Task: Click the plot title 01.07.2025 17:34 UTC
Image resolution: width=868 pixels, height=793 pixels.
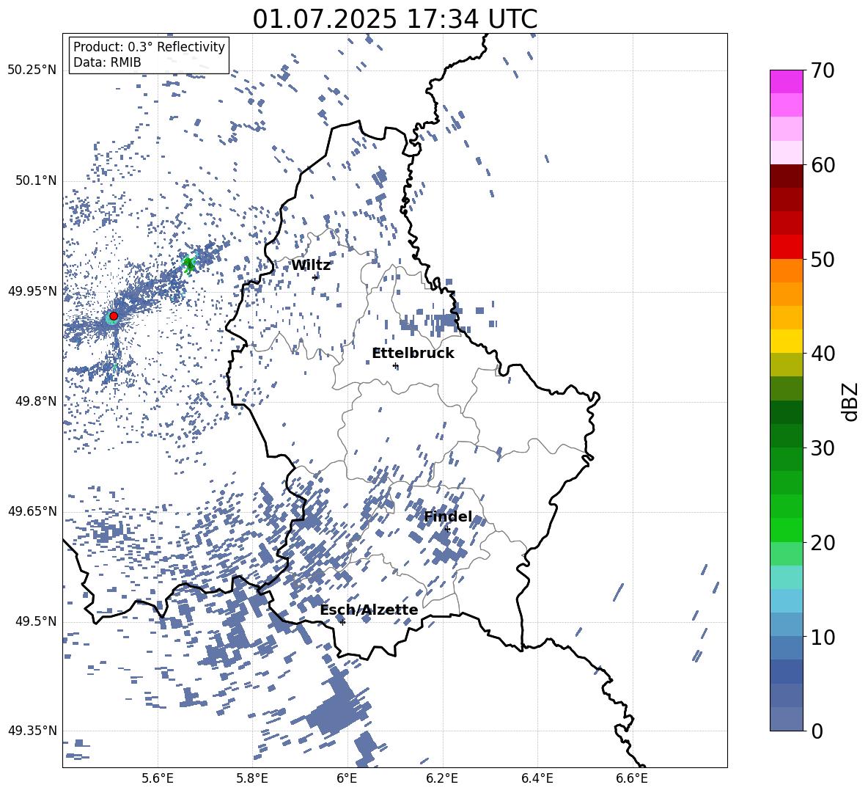Action: (x=394, y=19)
